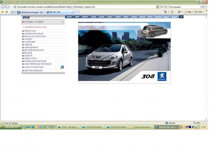The height and width of the screenshot is (157, 210).
Task: Select model 205 tab
Action: [x=93, y=17]
